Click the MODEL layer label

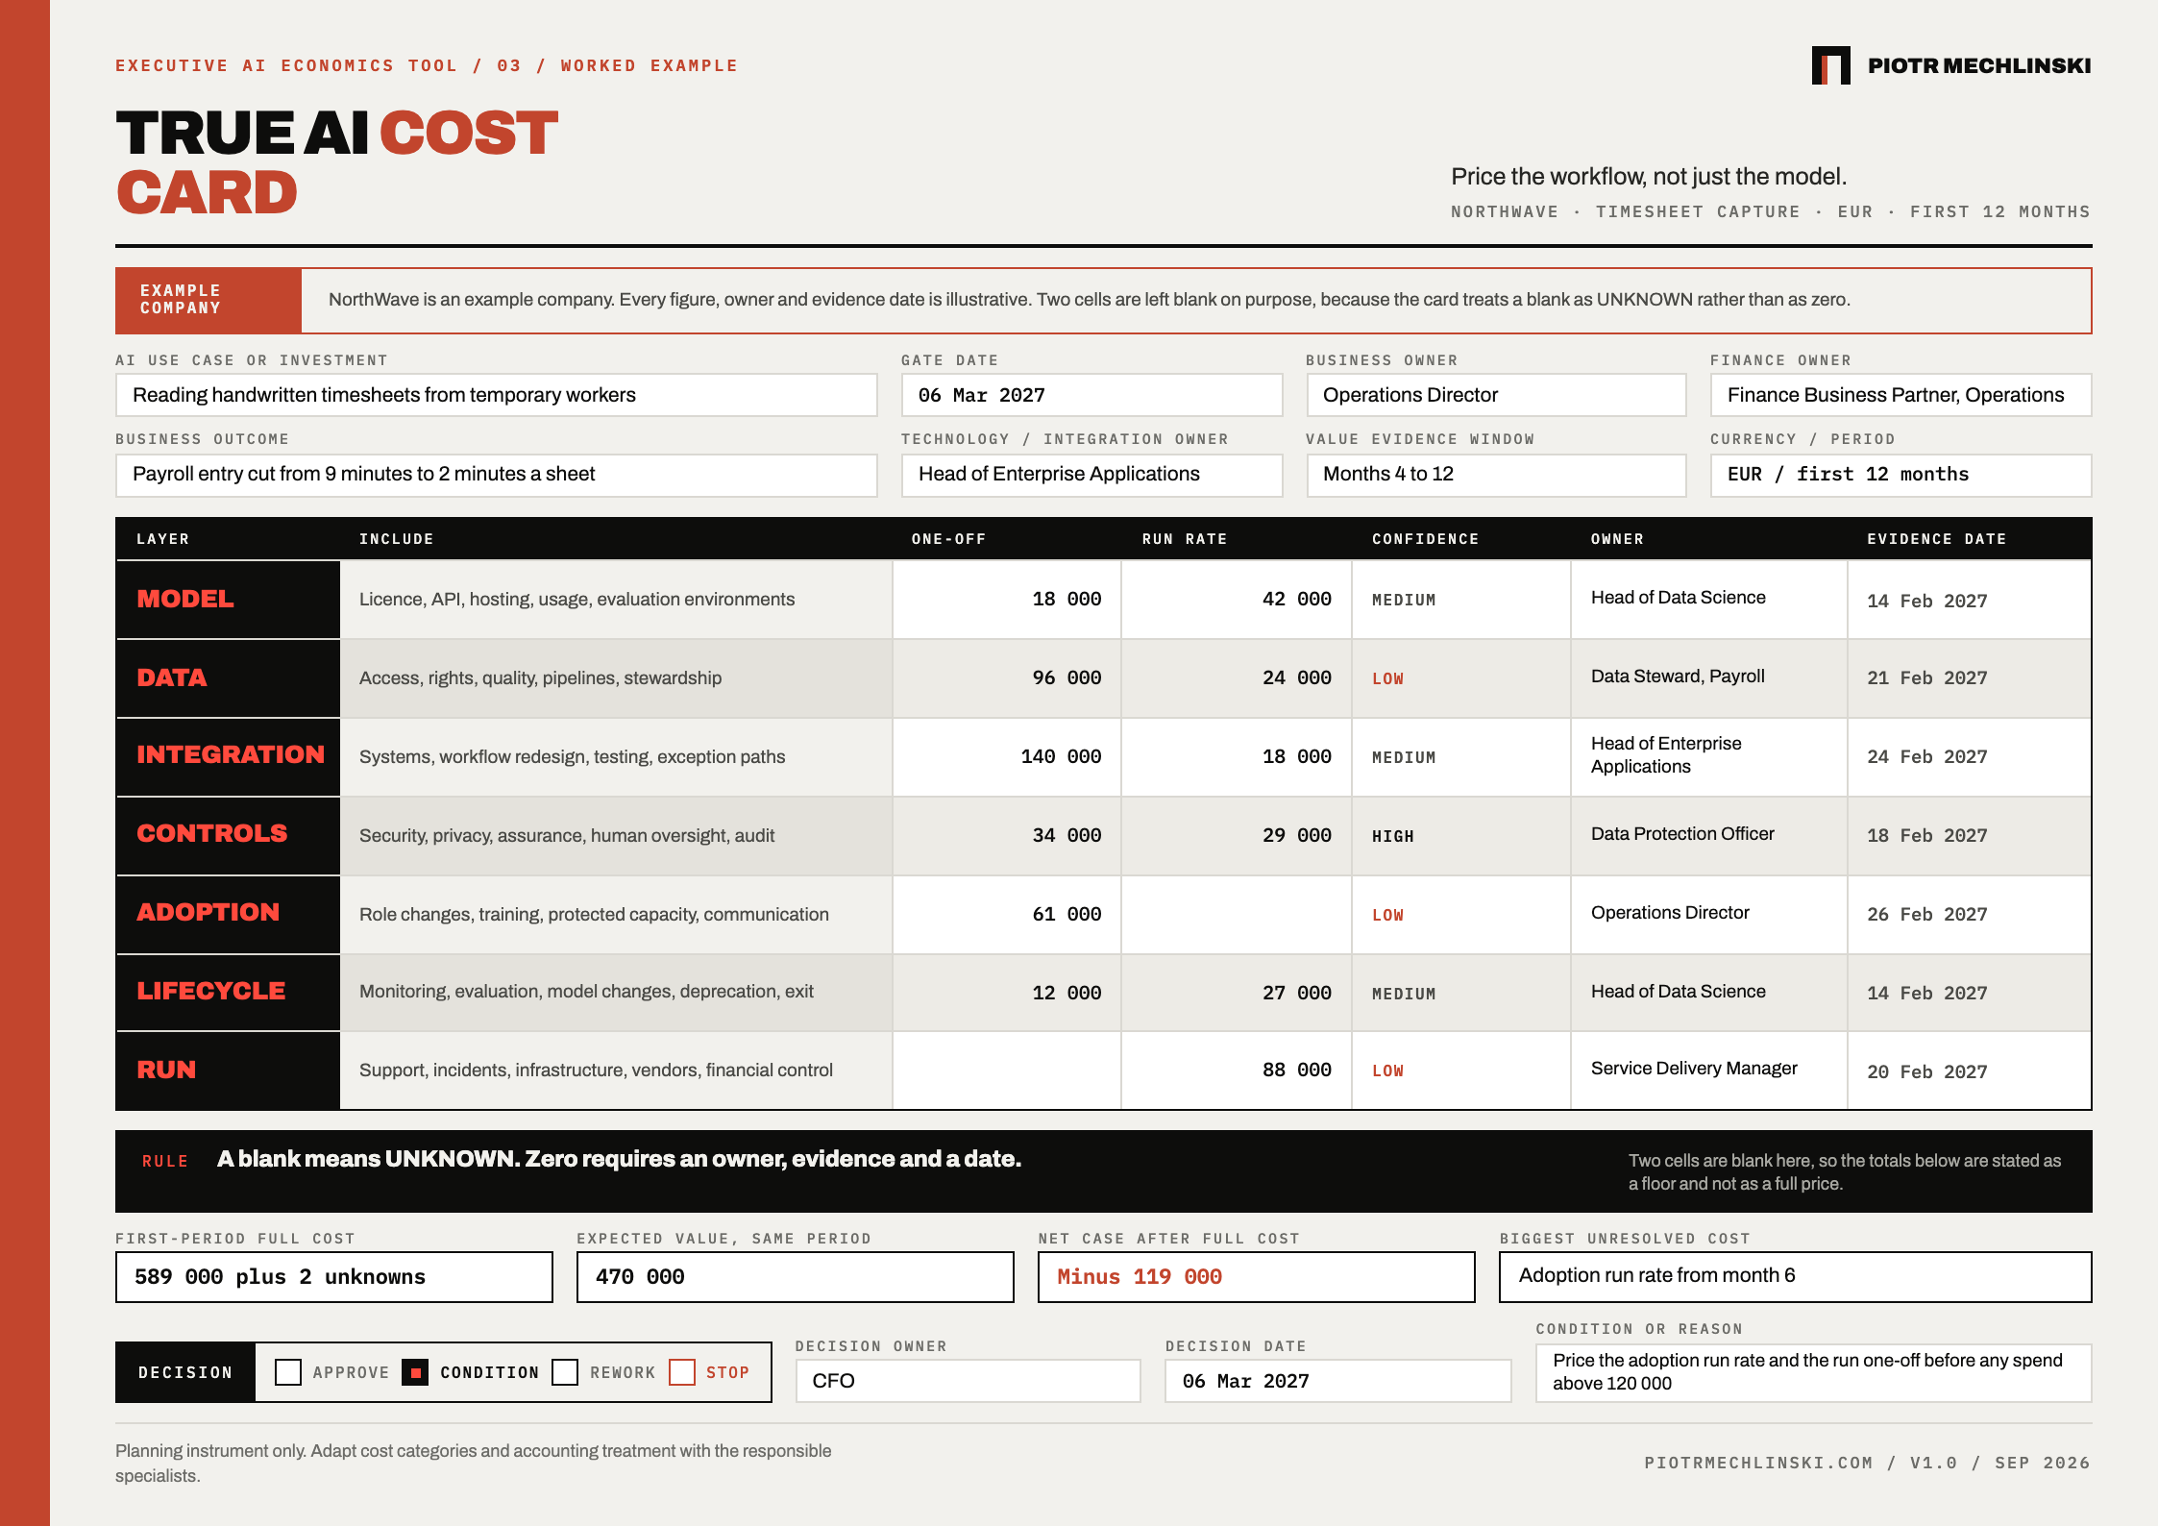[185, 599]
